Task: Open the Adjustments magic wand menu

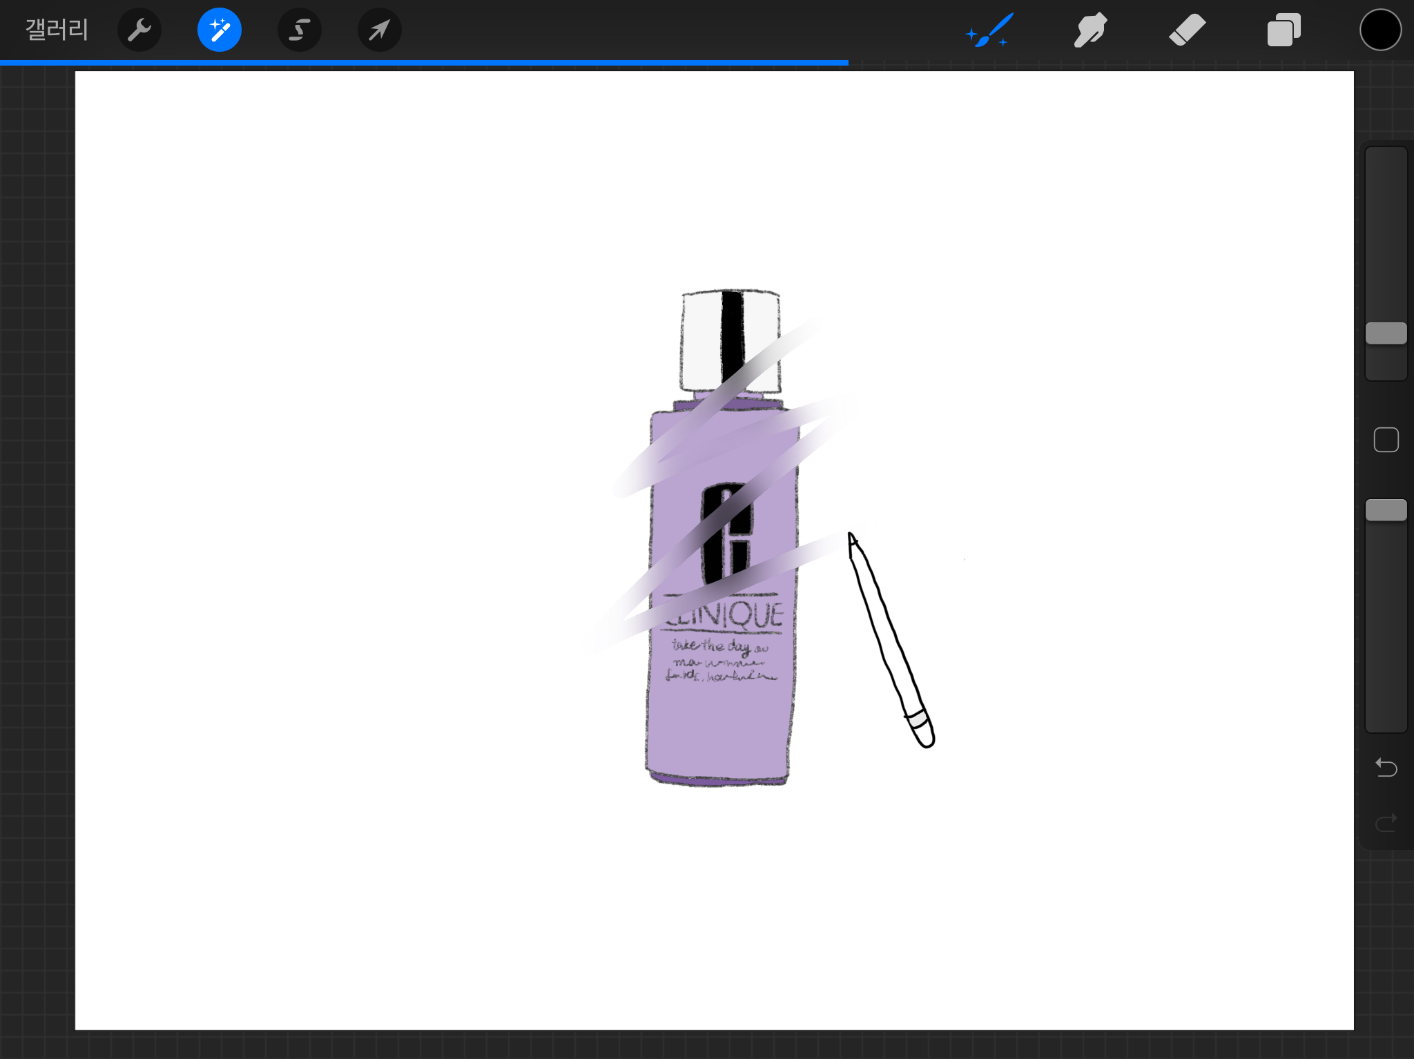Action: coord(220,30)
